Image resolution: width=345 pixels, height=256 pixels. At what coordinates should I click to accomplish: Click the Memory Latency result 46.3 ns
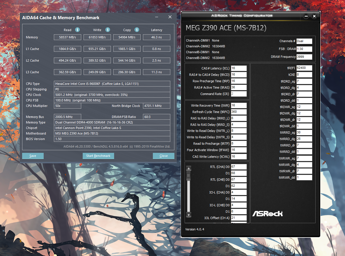tap(156, 37)
